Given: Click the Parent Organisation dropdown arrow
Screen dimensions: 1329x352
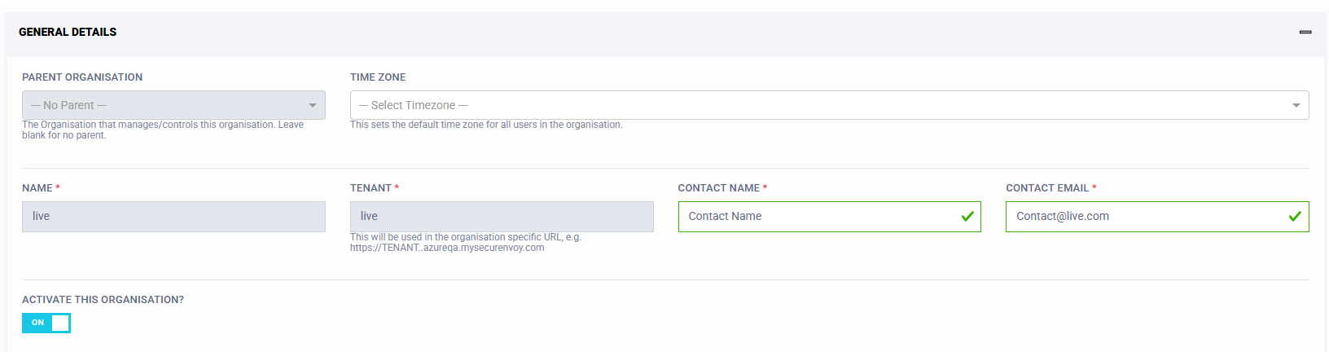Looking at the screenshot, I should pos(313,105).
